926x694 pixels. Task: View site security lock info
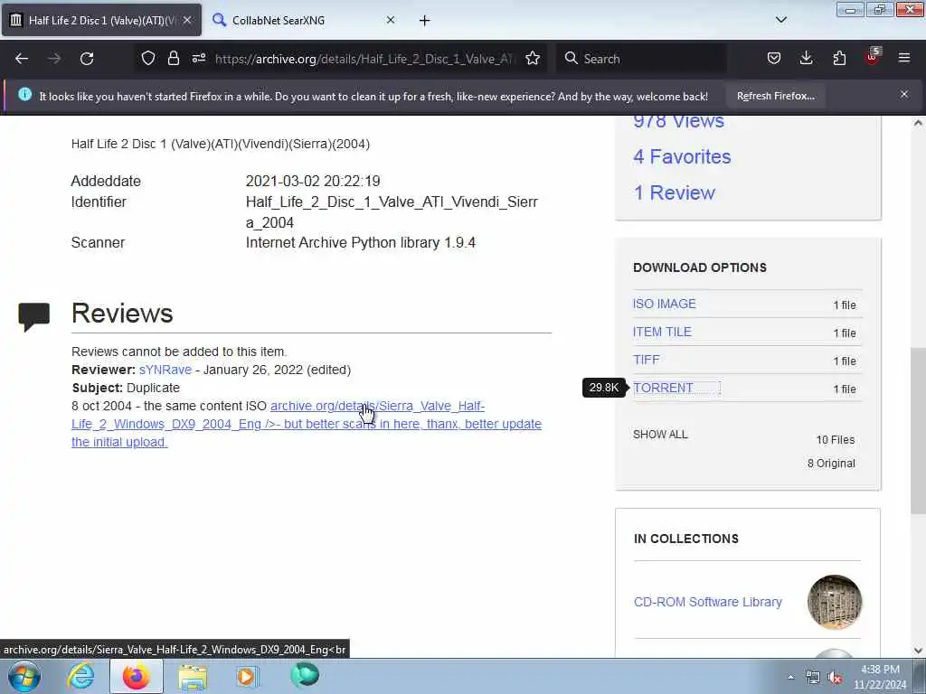tap(173, 59)
